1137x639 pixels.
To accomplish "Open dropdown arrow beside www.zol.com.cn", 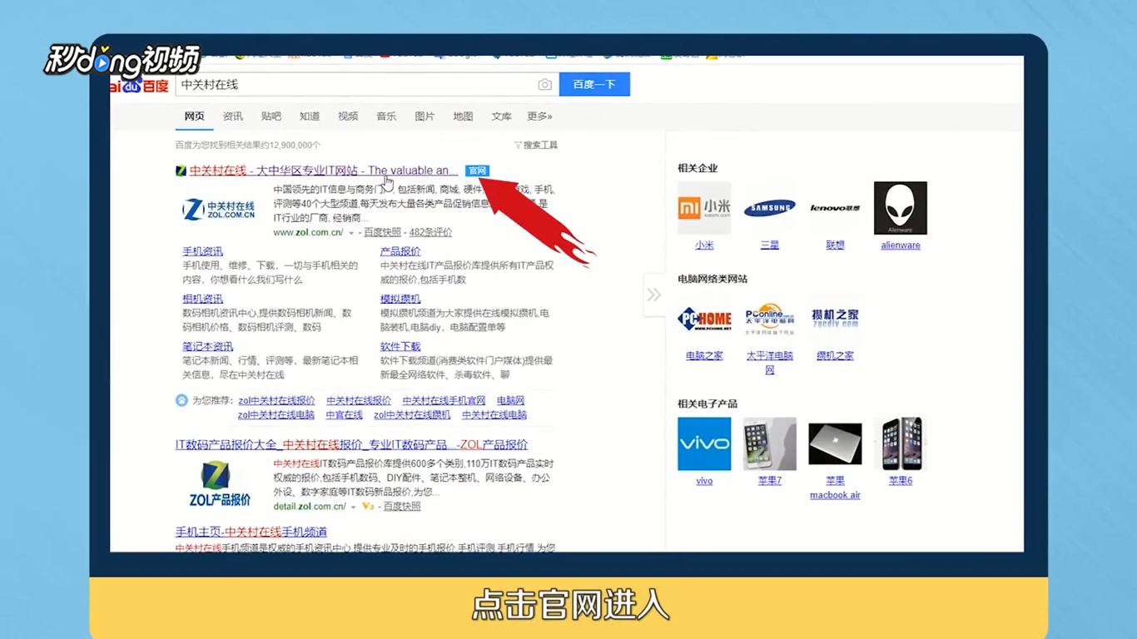I will click(x=351, y=233).
